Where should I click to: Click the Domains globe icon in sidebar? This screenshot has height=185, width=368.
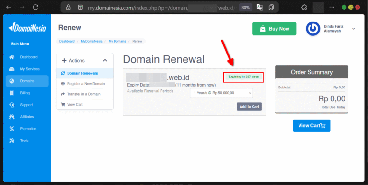[11, 81]
